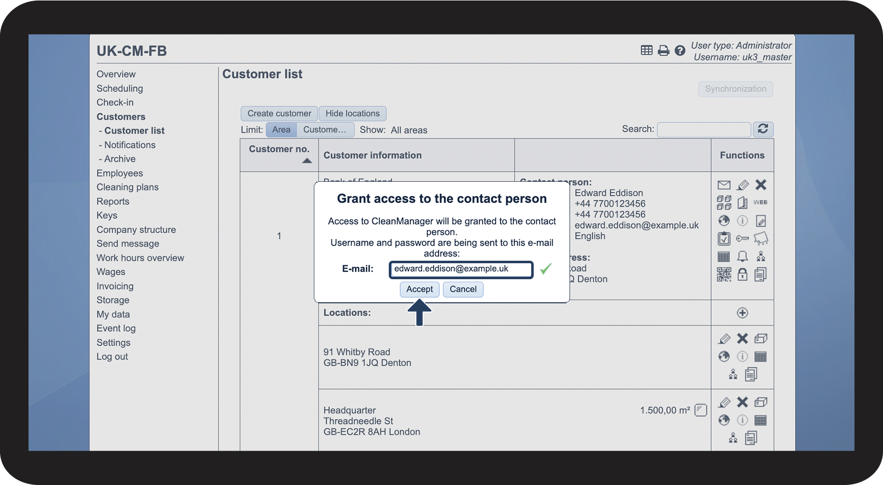Click the table grid icon in header
This screenshot has height=485, width=883.
tap(646, 50)
